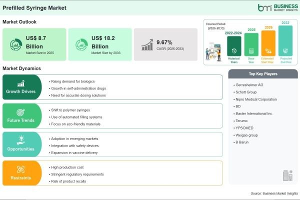
Task: Click Gerresheimer AG in key players
Action: 249,85
